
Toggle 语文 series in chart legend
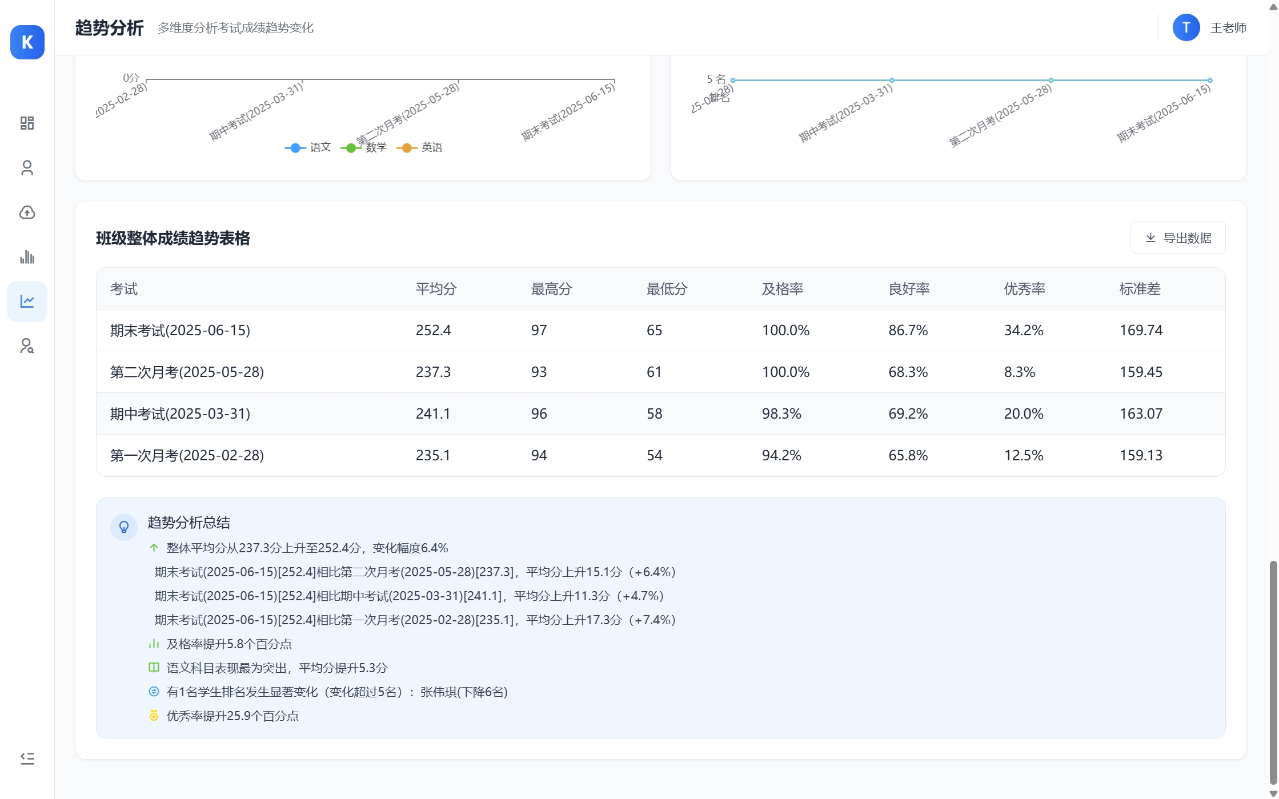(x=308, y=147)
